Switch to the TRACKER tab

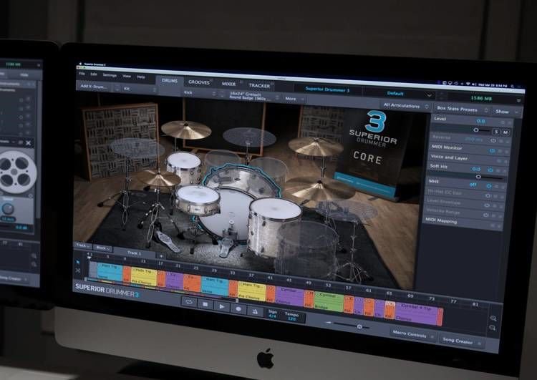[259, 85]
